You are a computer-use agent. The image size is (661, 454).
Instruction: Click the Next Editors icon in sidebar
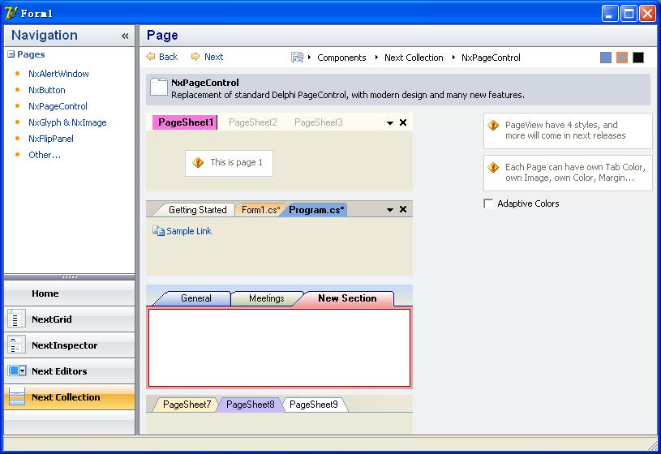17,371
